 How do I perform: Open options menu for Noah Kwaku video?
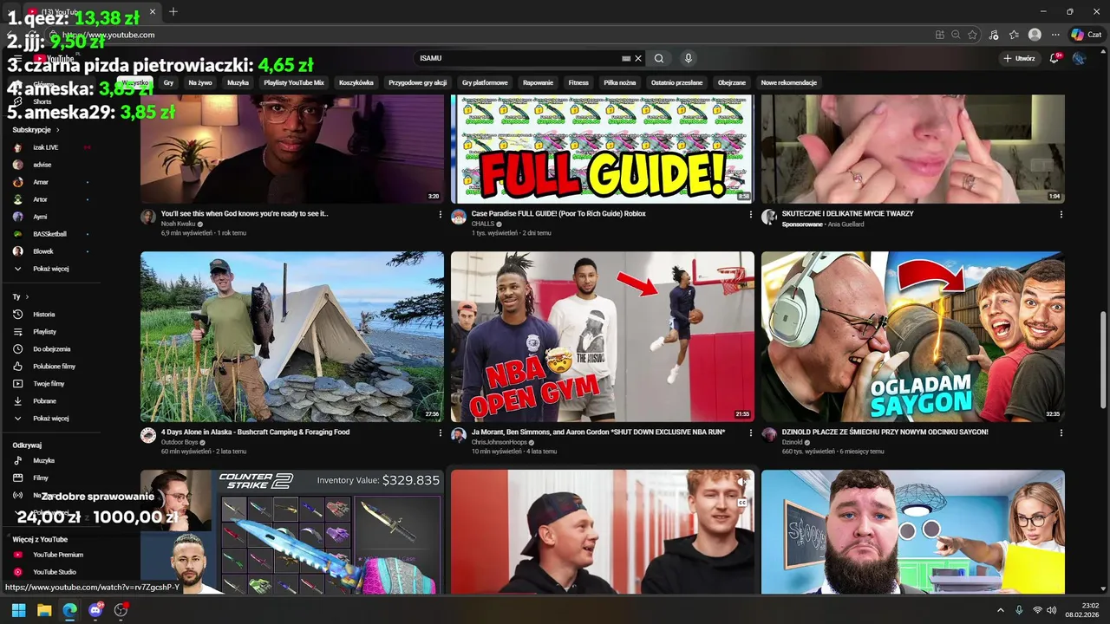440,214
